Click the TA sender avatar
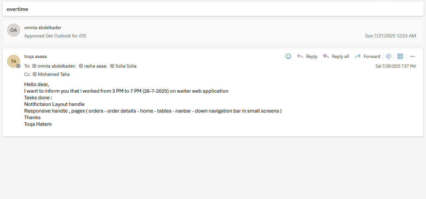Screen dimensions: 426x199 (x=14, y=61)
